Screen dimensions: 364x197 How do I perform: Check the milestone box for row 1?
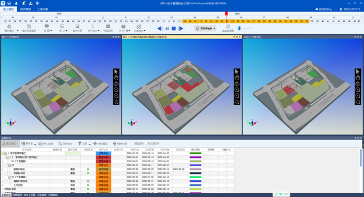coord(211,153)
